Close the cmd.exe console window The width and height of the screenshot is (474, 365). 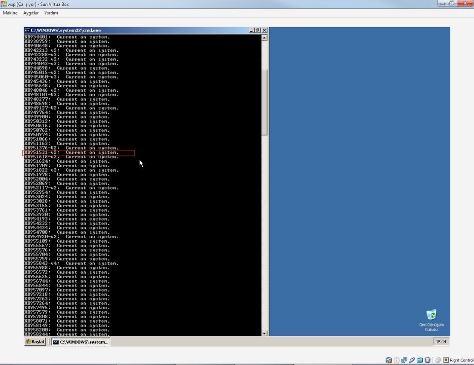264,30
